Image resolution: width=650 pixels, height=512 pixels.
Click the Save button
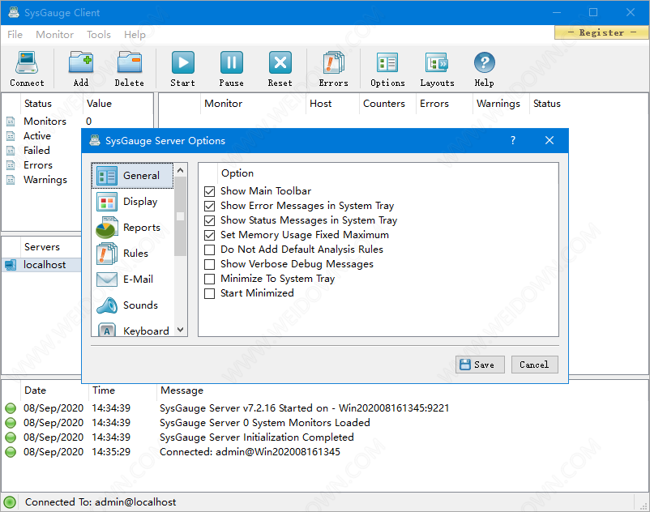click(480, 365)
